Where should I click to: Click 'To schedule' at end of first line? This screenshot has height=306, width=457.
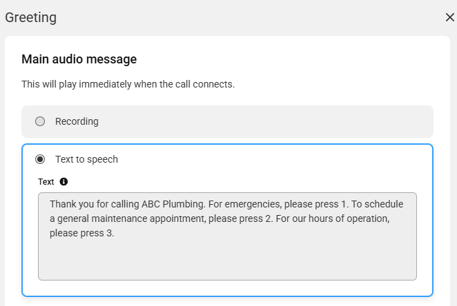click(x=377, y=204)
